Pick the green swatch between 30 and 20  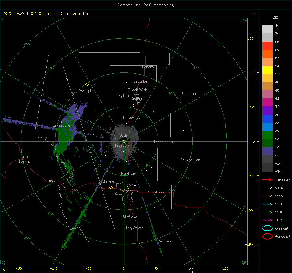pyautogui.click(x=267, y=135)
